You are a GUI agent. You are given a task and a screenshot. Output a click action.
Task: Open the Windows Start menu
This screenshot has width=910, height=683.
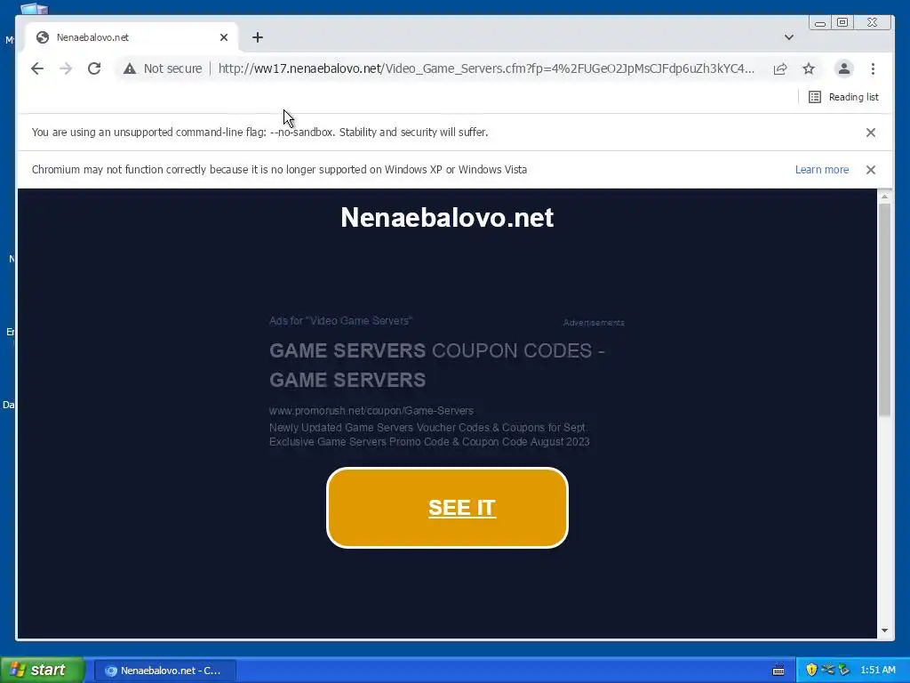(x=43, y=670)
